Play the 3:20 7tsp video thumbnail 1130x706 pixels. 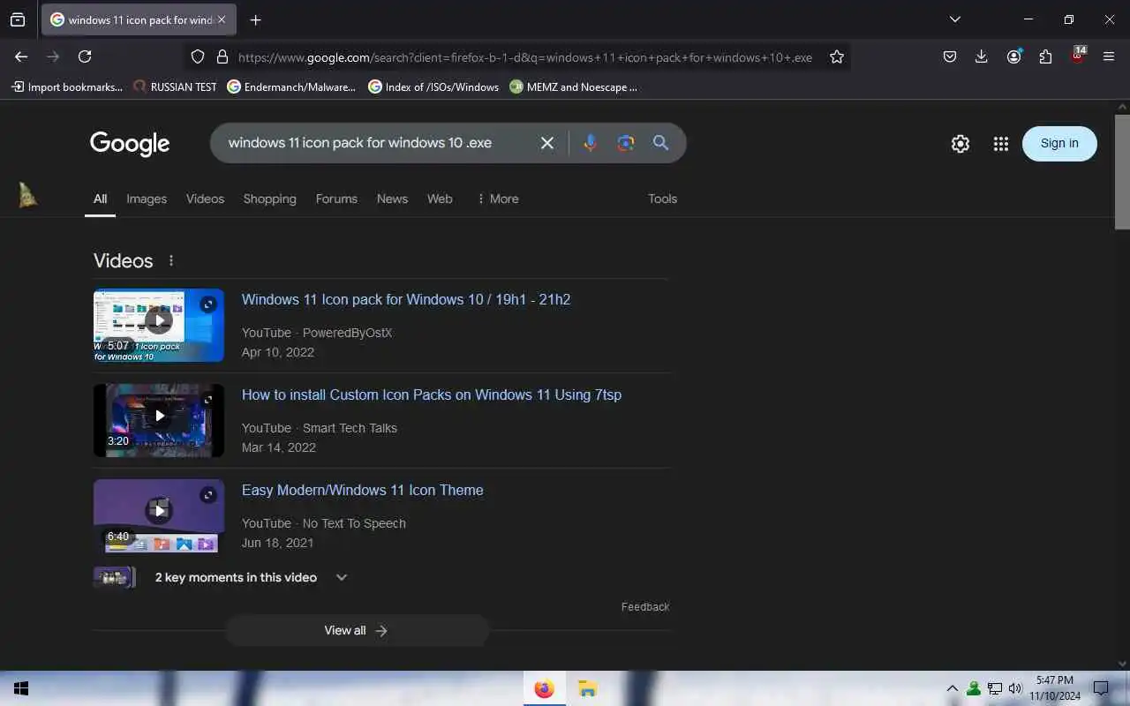pyautogui.click(x=159, y=420)
